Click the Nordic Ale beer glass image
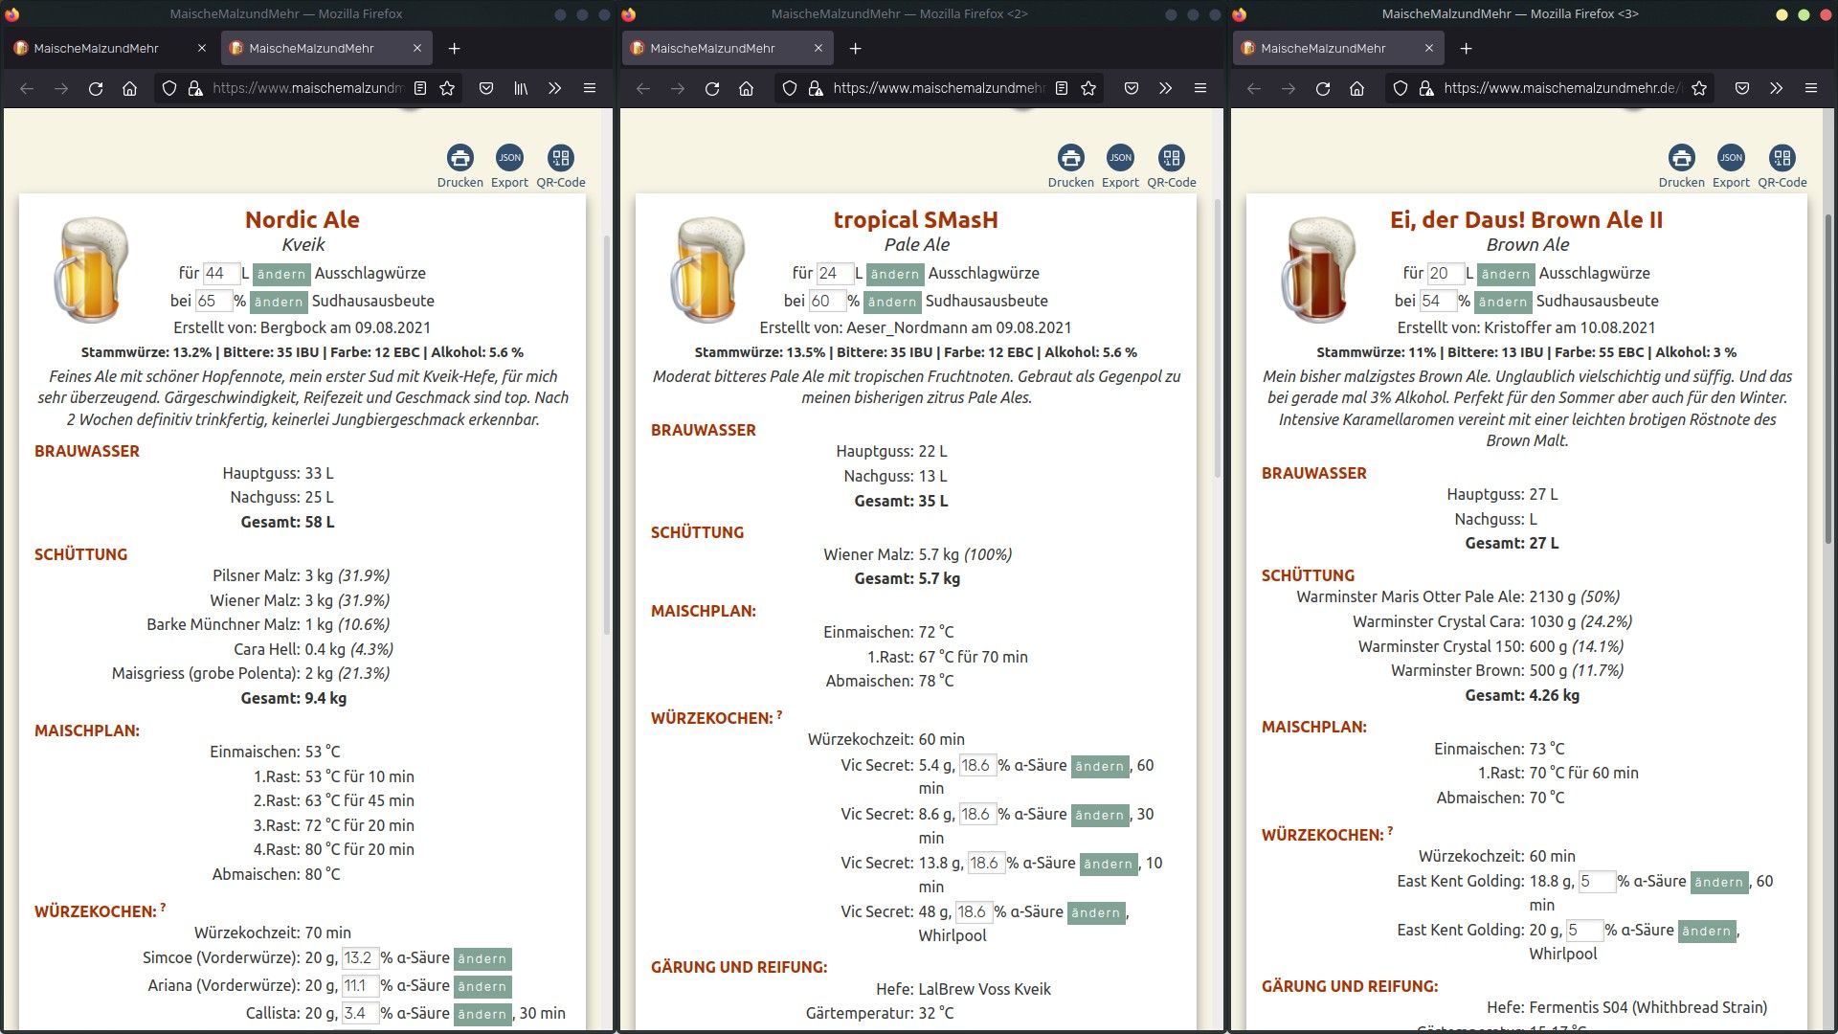 tap(91, 269)
